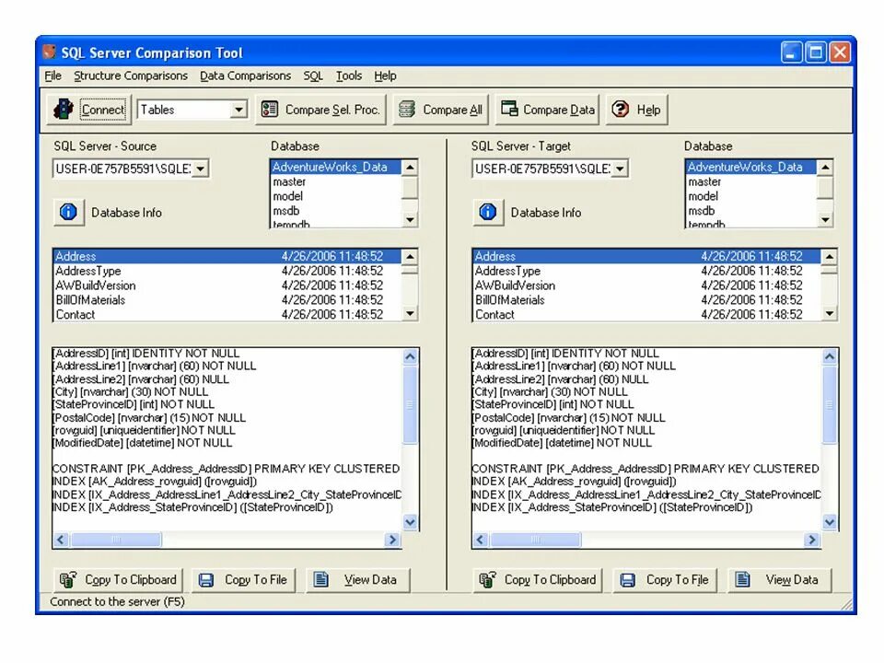Viewport: 884px width, 663px height.
Task: Click the Compare All stacked-database icon
Action: tap(406, 110)
